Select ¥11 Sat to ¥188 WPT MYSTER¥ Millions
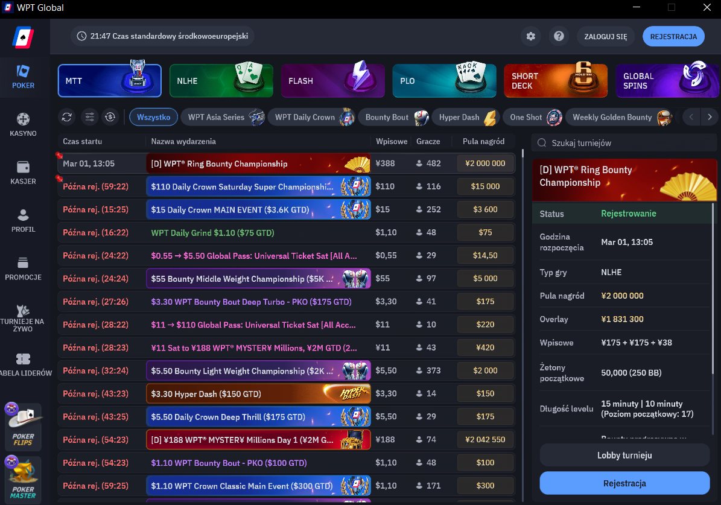This screenshot has width=721, height=505. [x=286, y=348]
